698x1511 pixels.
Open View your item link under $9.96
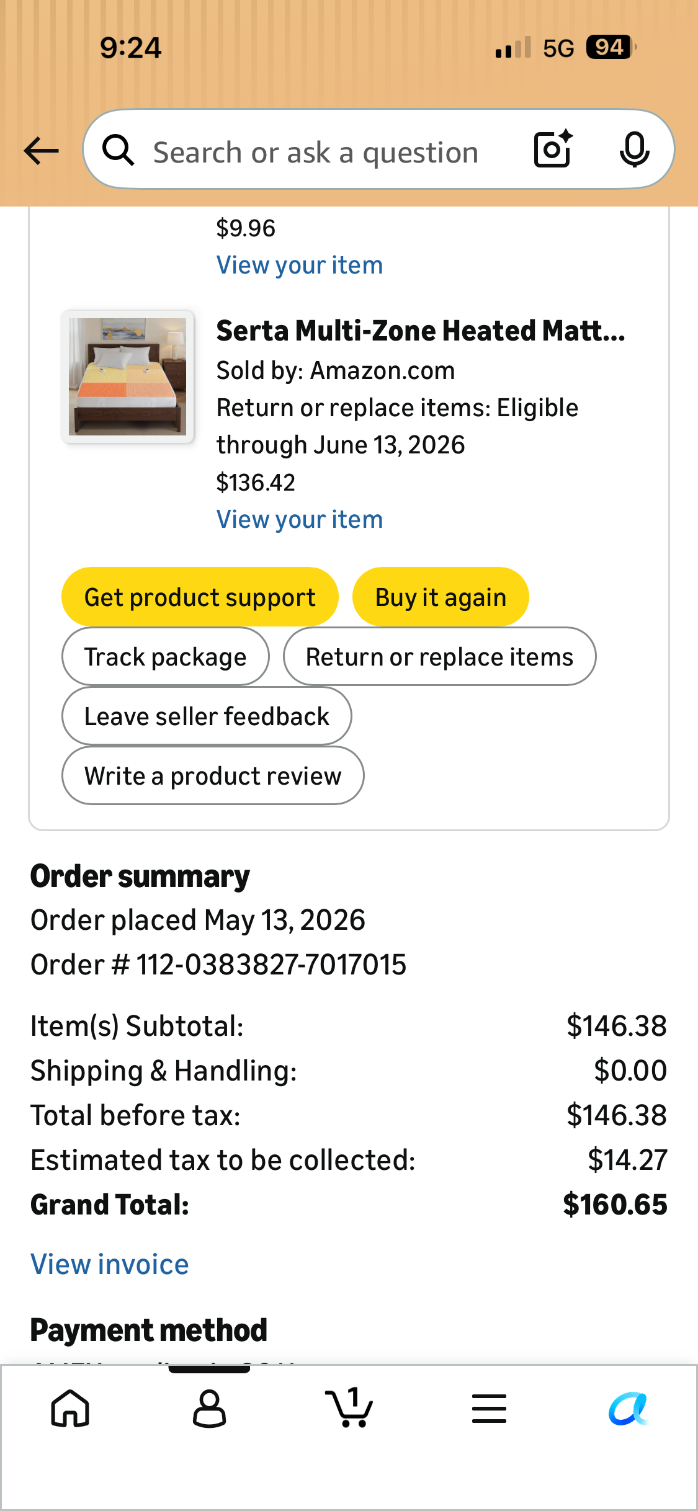(300, 265)
